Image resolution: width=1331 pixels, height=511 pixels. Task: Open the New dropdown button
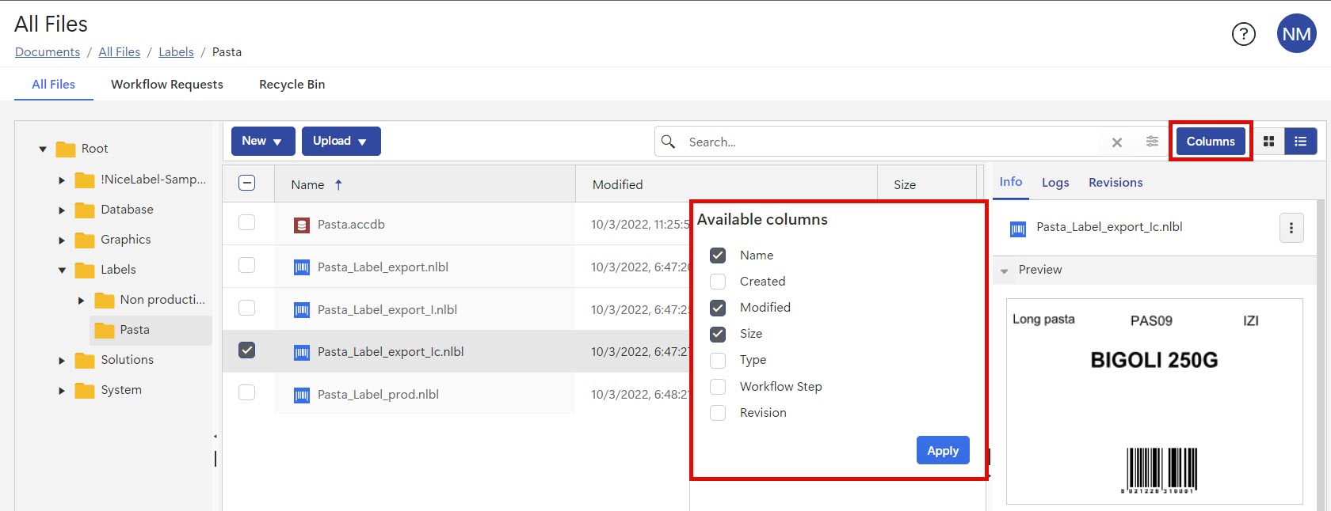[x=262, y=141]
